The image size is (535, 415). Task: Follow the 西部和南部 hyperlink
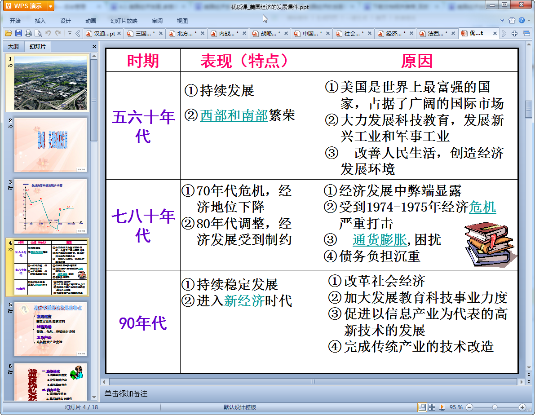pos(234,115)
